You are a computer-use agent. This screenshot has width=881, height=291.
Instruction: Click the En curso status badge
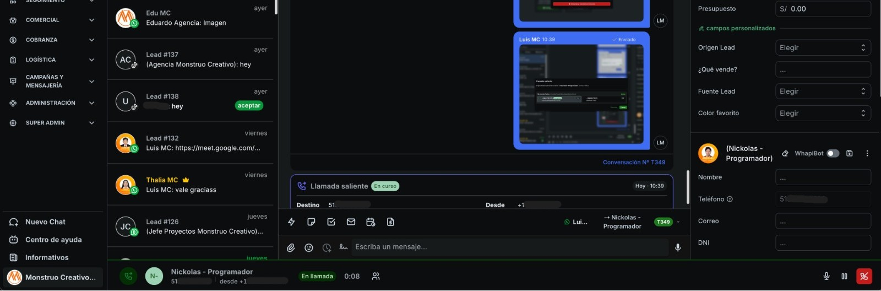[385, 186]
